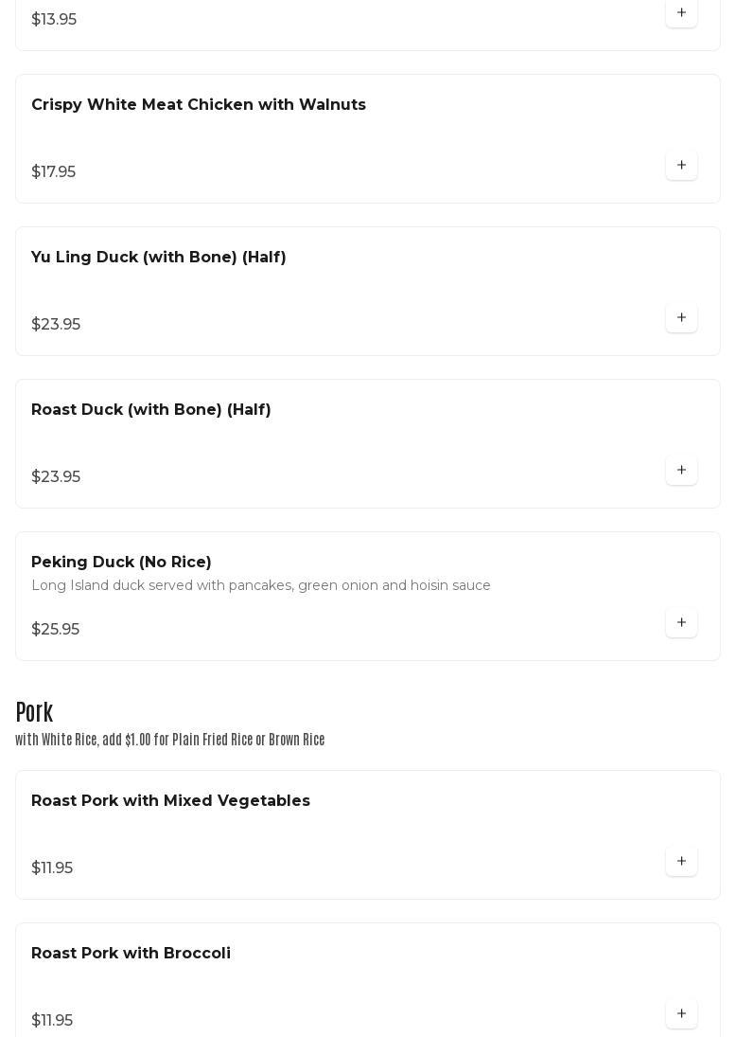Viewport: 736px width, 1037px height.
Task: Click the Pork section heading
Action: 34,712
